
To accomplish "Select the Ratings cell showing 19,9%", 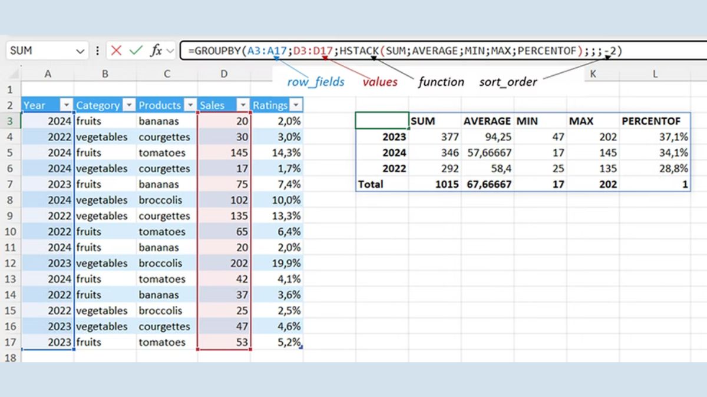I will coord(277,263).
